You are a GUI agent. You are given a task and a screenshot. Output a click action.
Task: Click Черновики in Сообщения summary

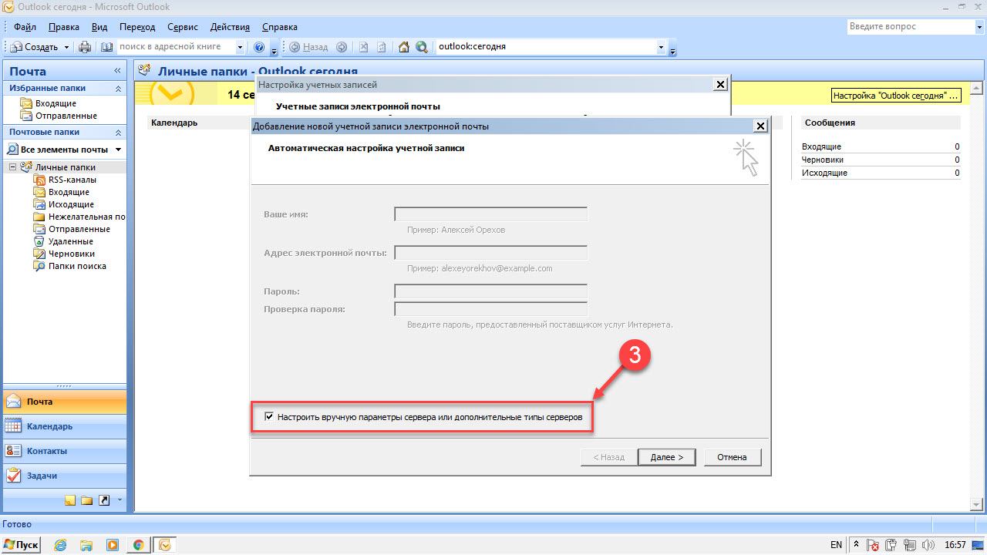point(822,160)
